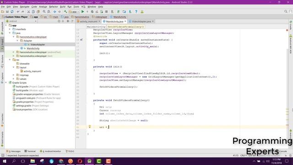Expand haroonstudios.videoplayer (androidTest) package
Viewport: 293px width, 165px height.
14,52
